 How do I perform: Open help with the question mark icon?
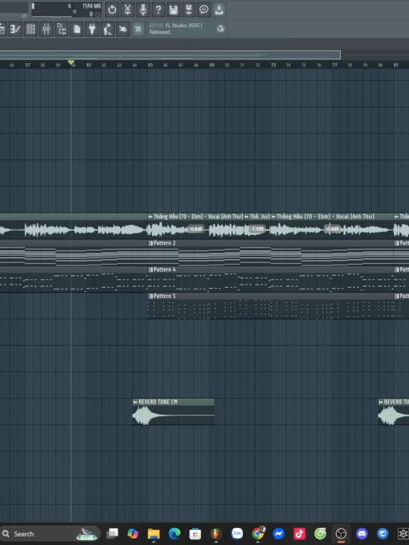coord(158,9)
